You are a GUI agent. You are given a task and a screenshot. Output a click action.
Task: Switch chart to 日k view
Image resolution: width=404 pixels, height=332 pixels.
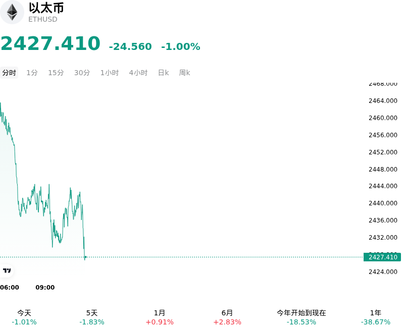click(x=163, y=73)
